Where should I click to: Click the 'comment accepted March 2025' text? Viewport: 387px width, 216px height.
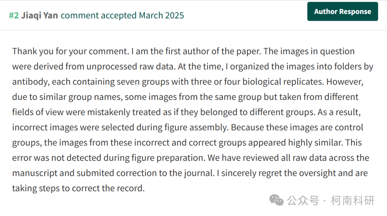(x=122, y=15)
